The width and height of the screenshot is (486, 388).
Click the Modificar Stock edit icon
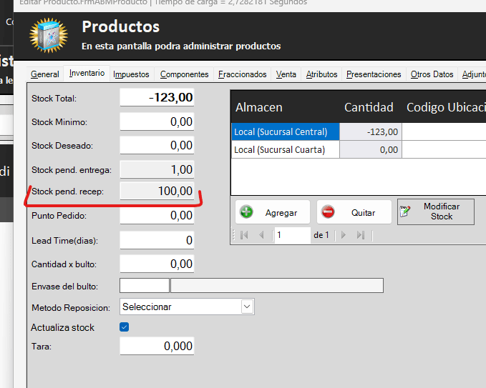click(406, 212)
